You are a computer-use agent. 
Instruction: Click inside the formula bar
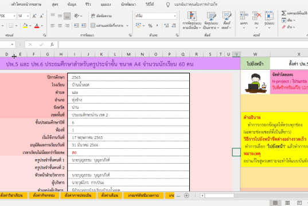183,45
